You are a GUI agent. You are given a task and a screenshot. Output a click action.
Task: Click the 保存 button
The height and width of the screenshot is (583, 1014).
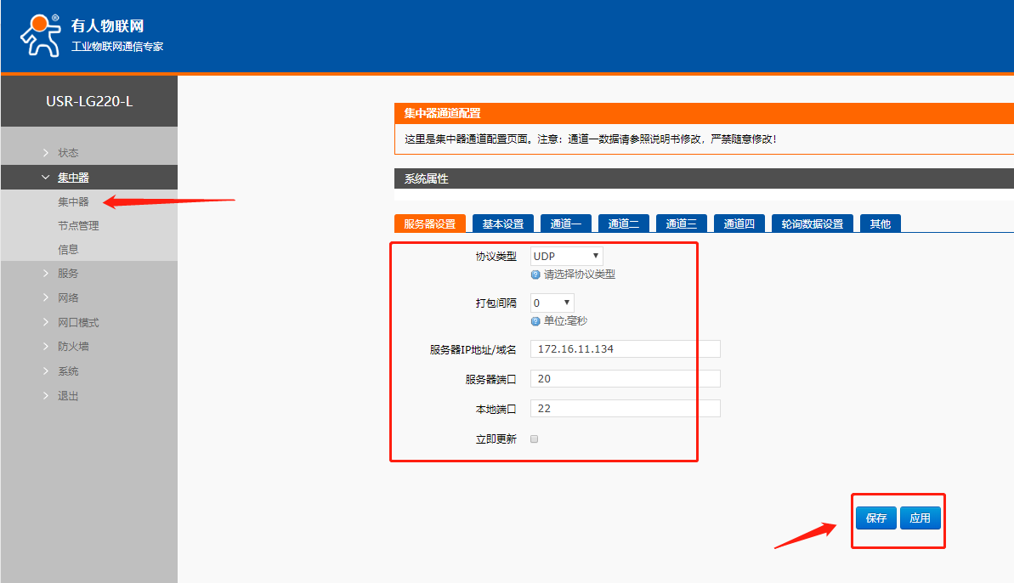[876, 518]
